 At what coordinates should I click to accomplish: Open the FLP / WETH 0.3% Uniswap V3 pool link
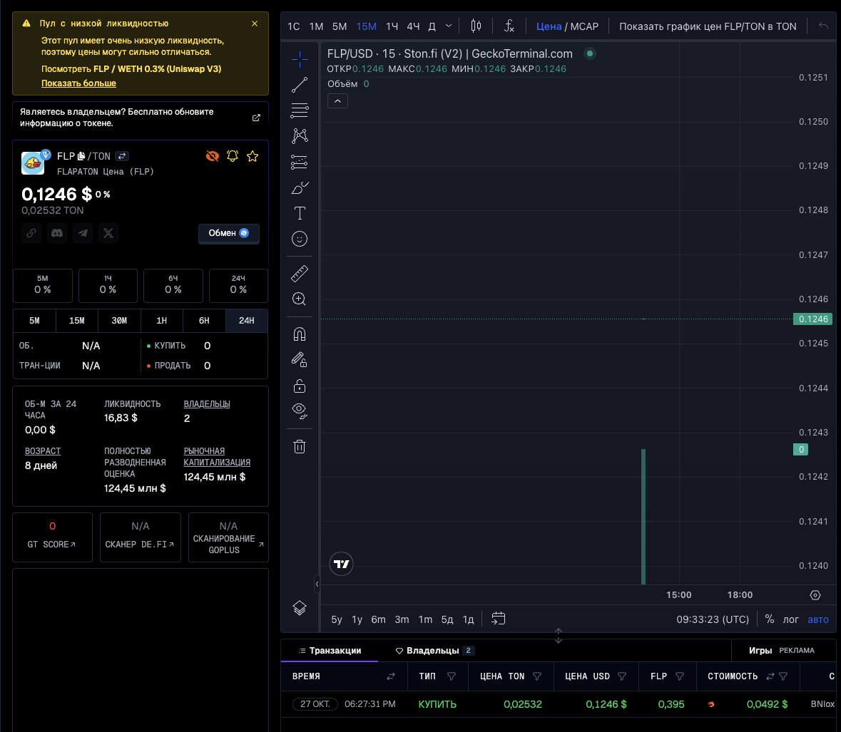[x=157, y=68]
